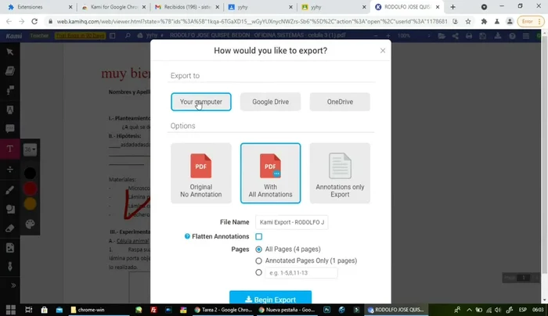
Task: Open the 100% zoom level dropdown
Action: (x=413, y=36)
